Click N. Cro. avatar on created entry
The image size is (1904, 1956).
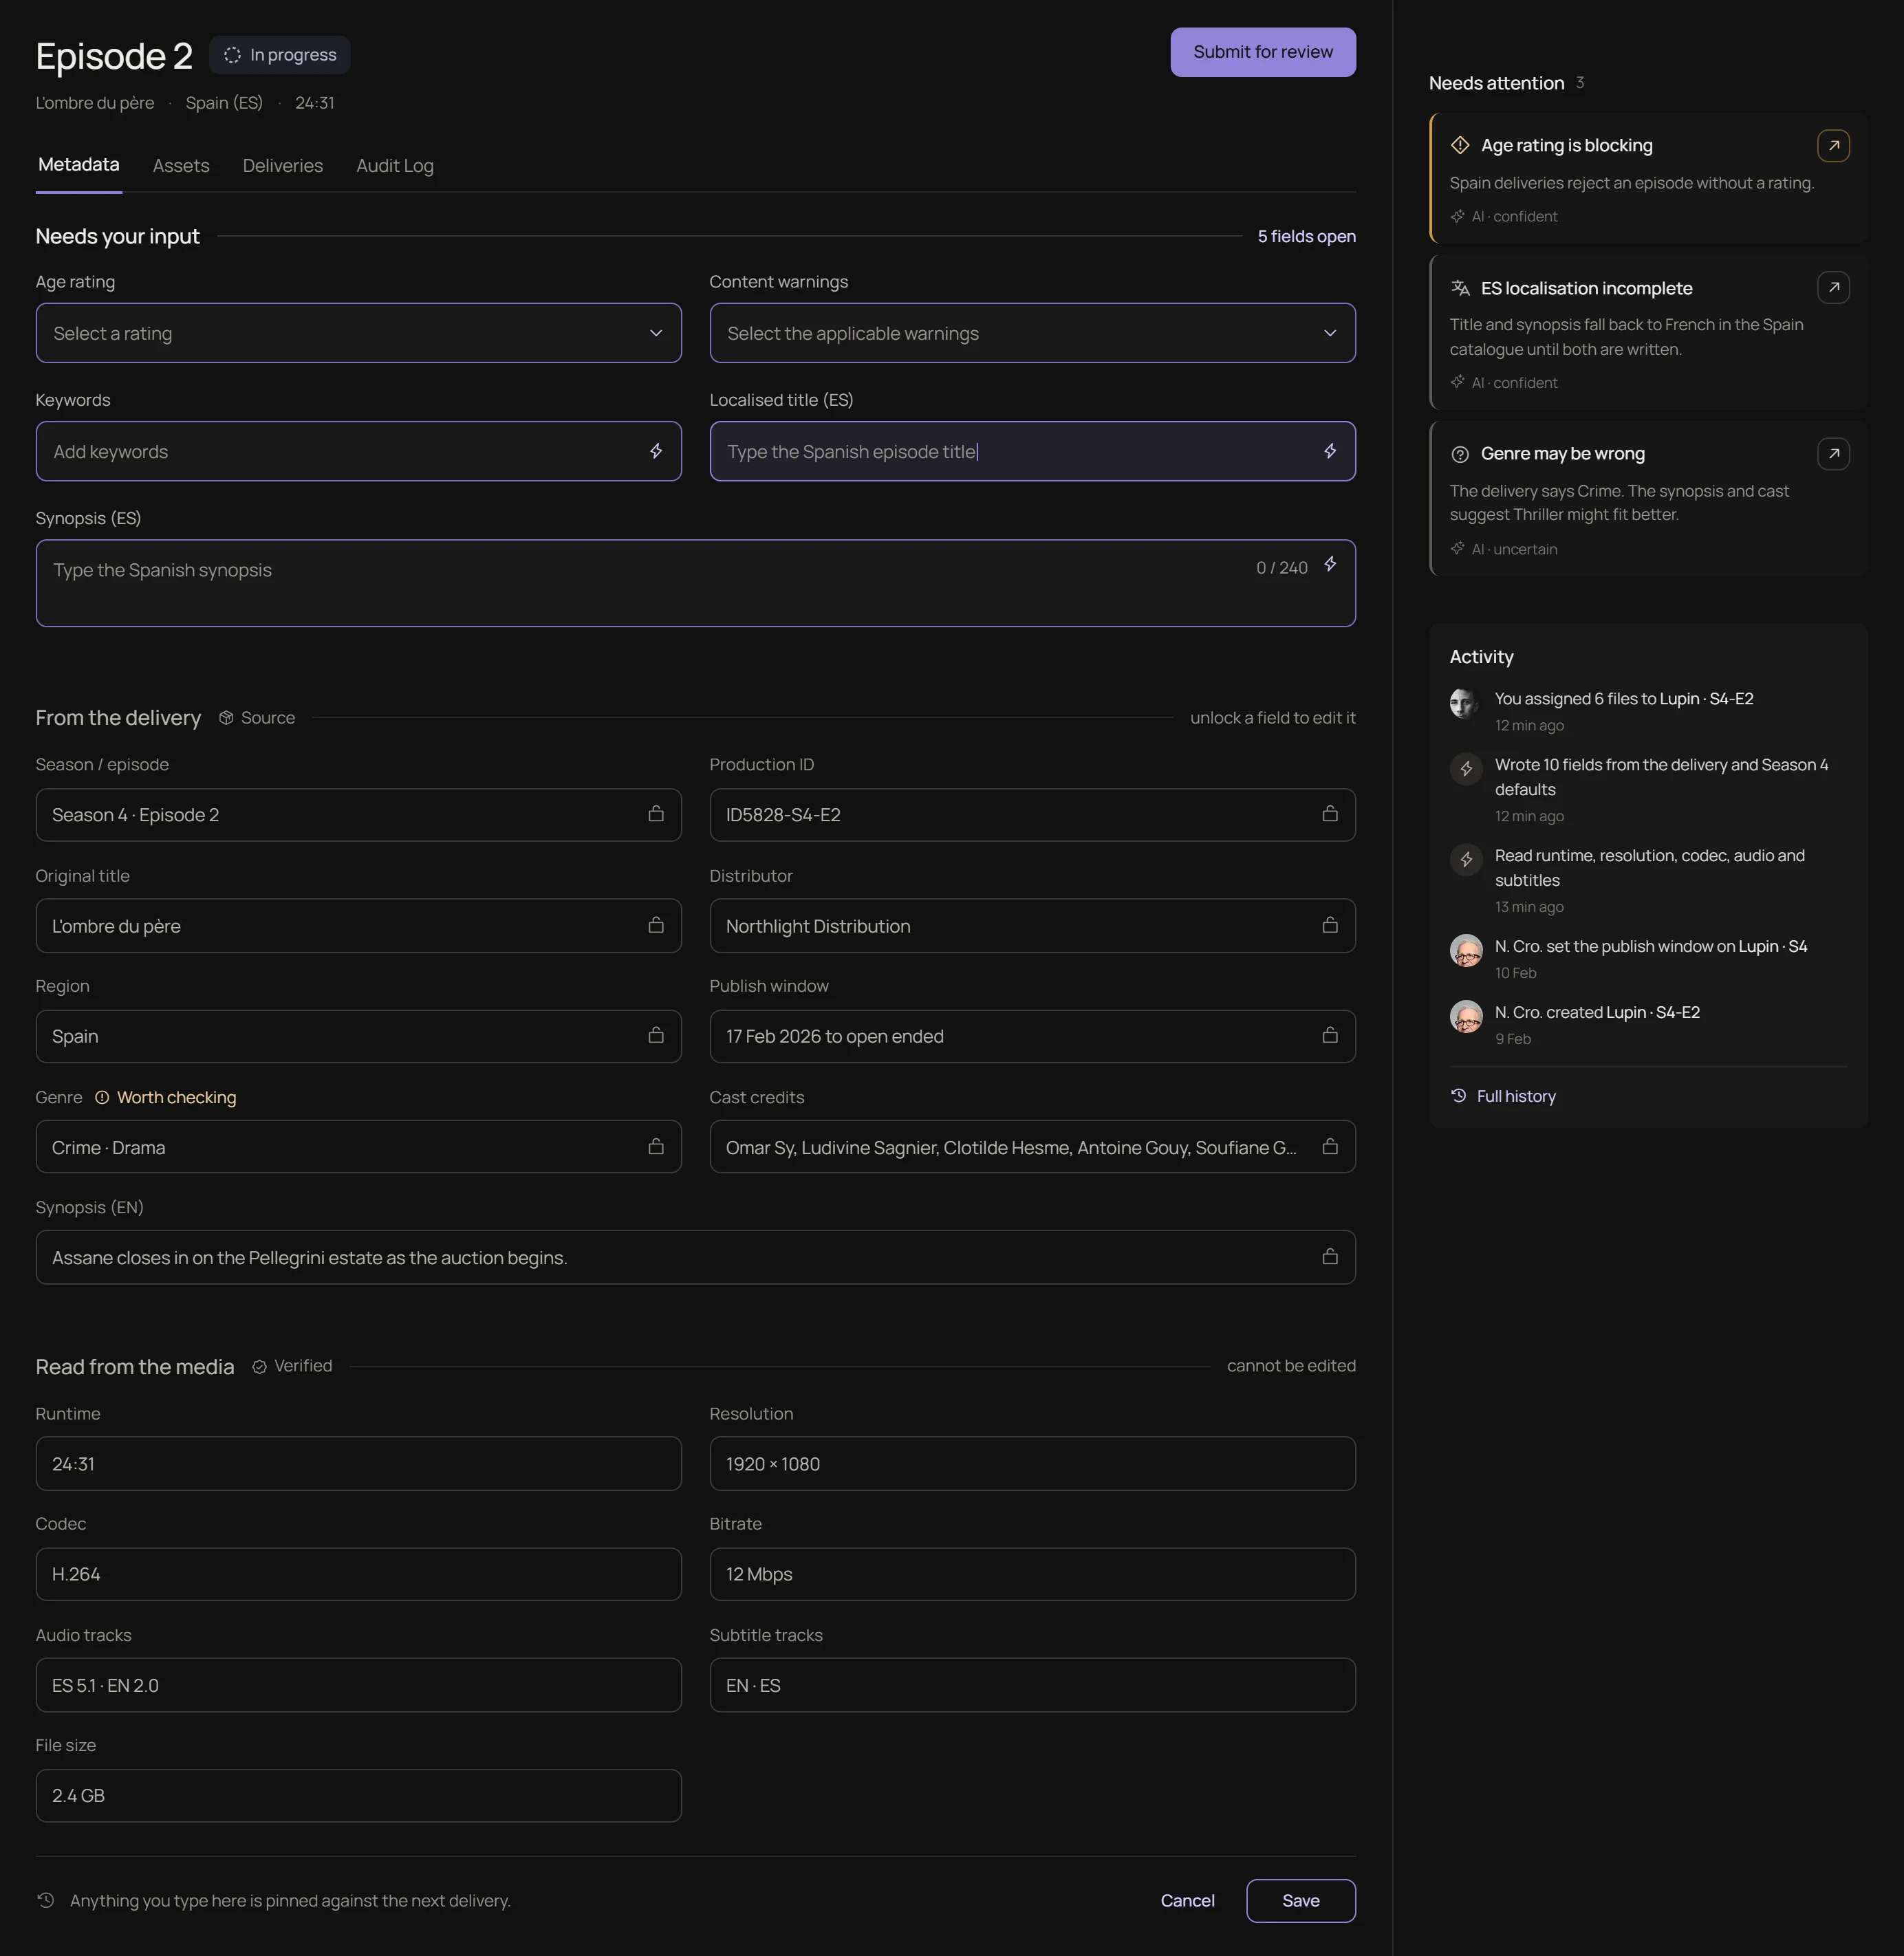[x=1466, y=1016]
